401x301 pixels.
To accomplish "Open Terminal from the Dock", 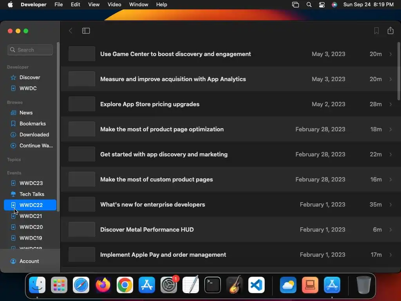I will tap(213, 285).
